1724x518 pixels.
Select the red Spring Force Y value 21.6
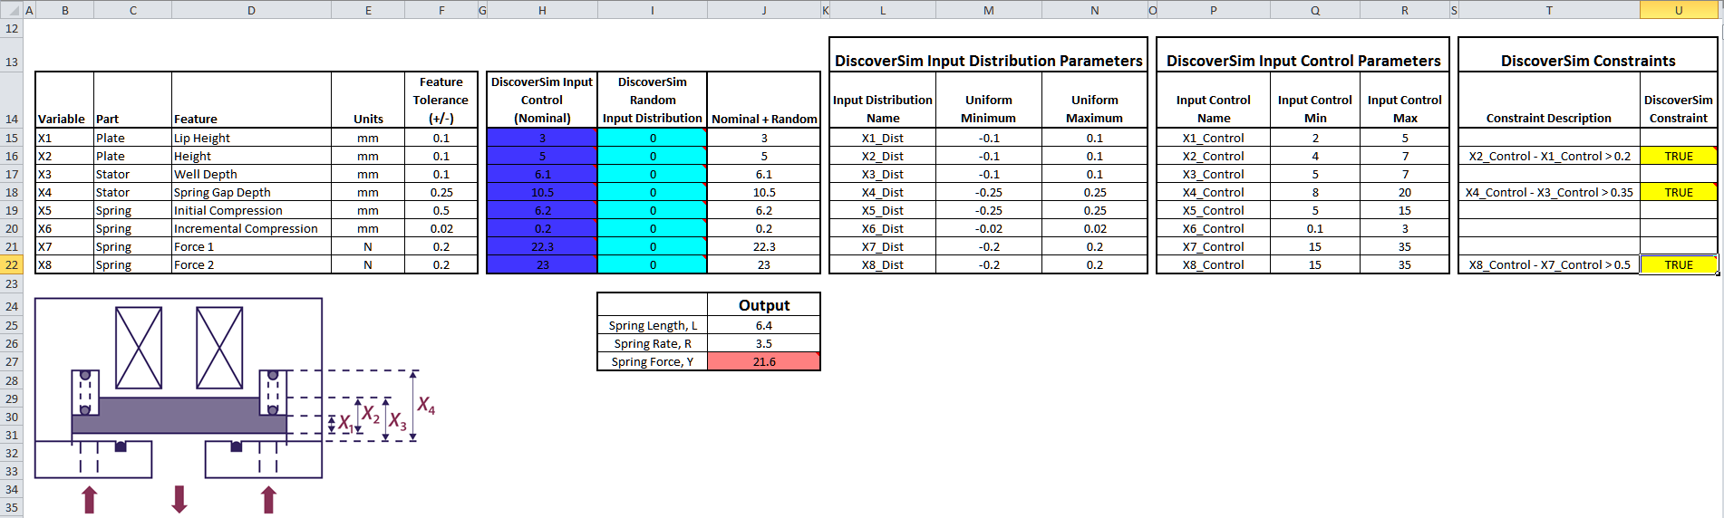(x=763, y=361)
